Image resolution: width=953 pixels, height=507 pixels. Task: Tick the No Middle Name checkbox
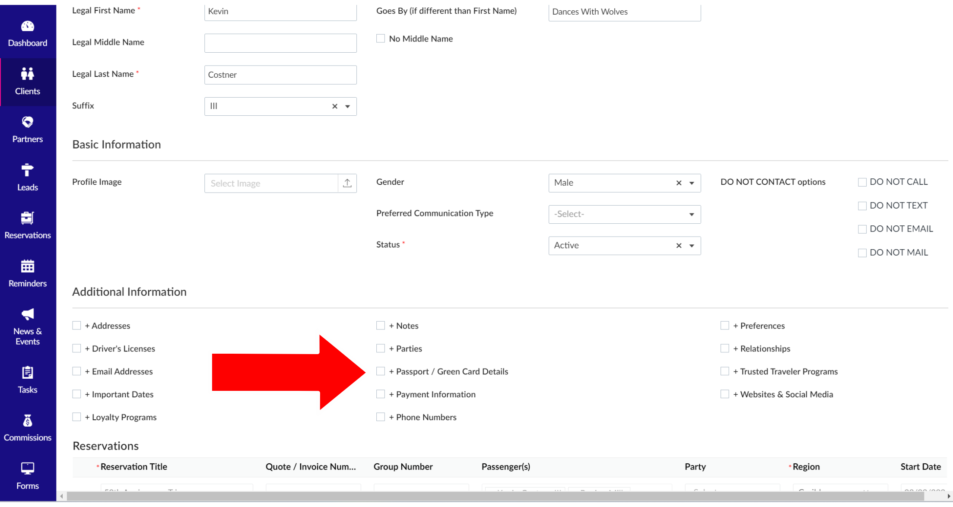pyautogui.click(x=380, y=39)
